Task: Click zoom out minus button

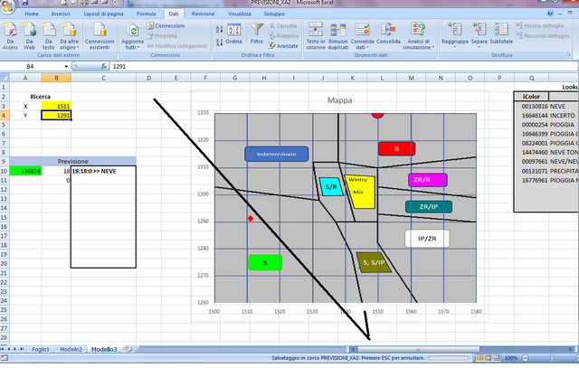Action: 526,358
